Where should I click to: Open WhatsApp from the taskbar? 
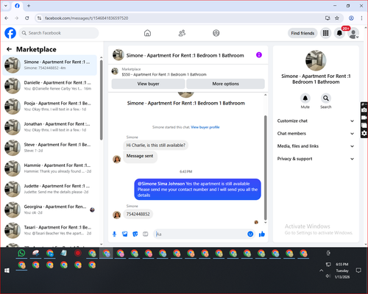point(21,253)
